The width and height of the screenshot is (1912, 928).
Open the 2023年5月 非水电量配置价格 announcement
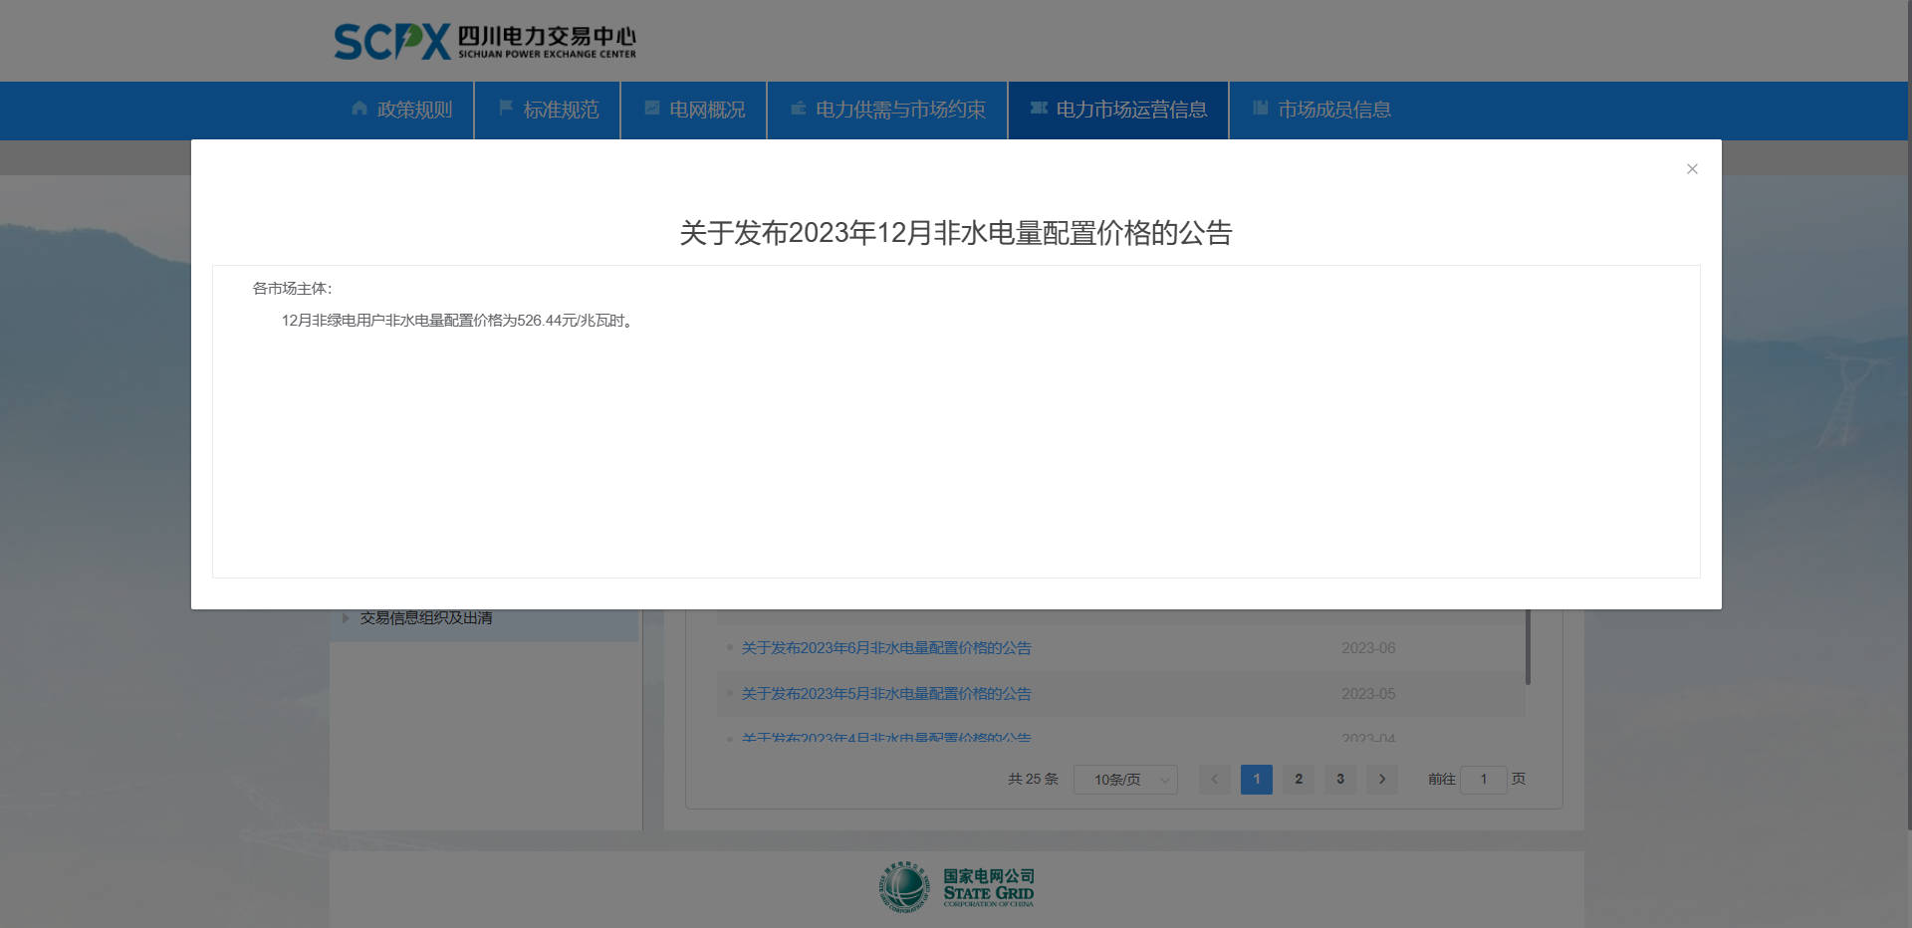885,694
